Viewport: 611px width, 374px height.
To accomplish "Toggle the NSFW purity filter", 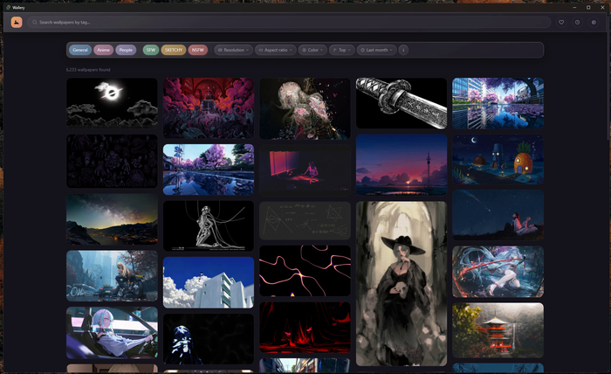I will click(x=198, y=50).
